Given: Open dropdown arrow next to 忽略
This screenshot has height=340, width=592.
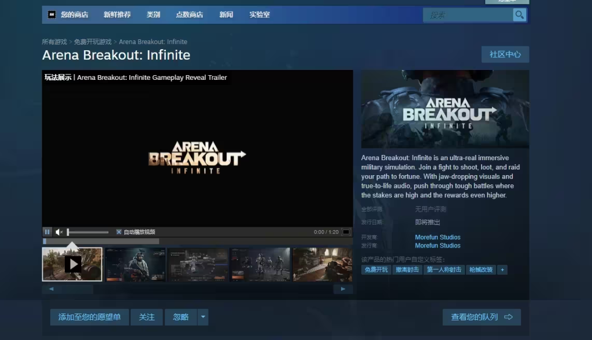Looking at the screenshot, I should pos(203,317).
